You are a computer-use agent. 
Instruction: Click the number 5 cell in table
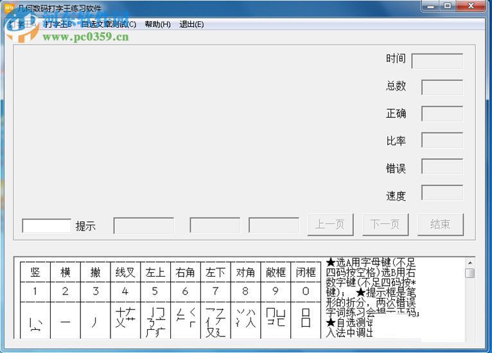[x=155, y=291]
